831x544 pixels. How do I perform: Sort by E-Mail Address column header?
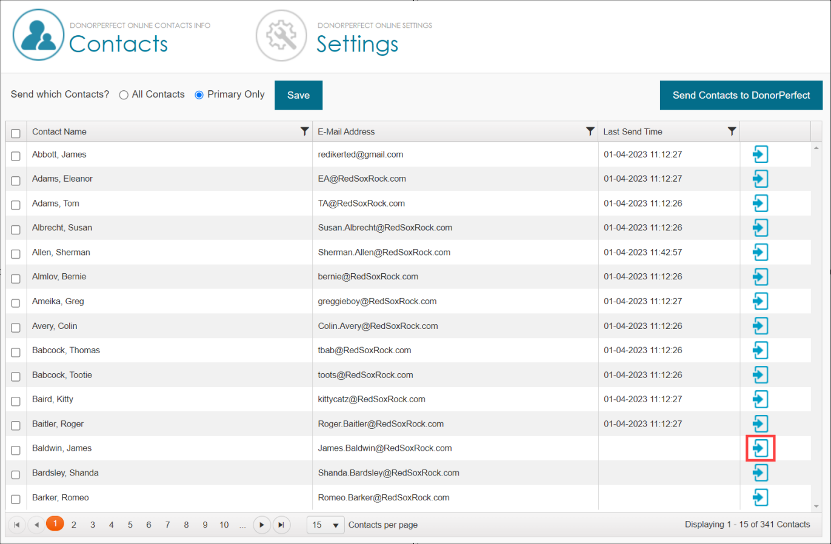(x=346, y=131)
